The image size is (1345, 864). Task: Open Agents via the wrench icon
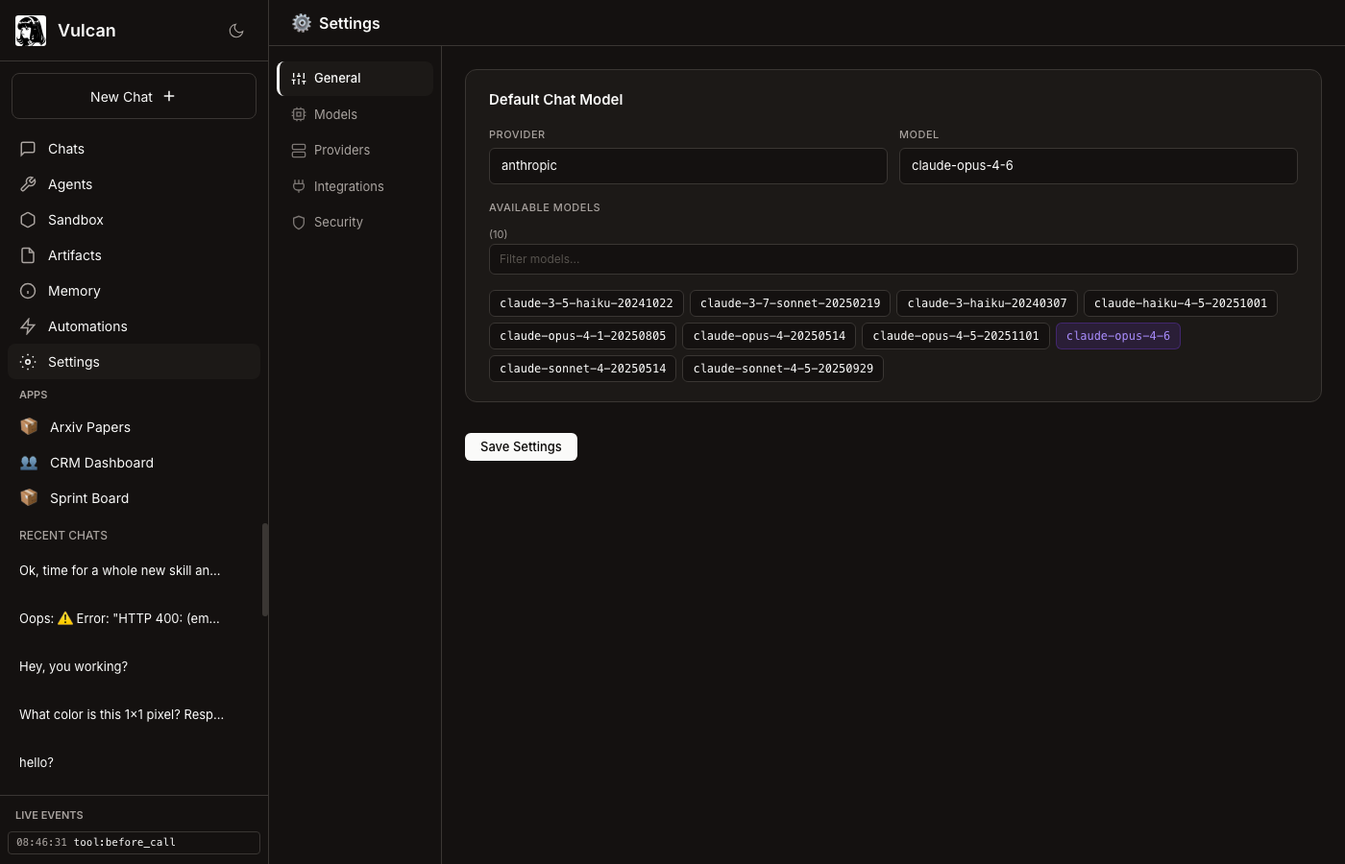point(28,184)
